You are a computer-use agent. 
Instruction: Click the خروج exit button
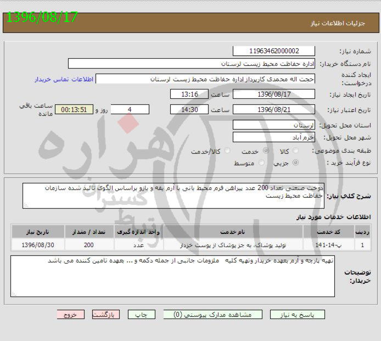pyautogui.click(x=70, y=315)
